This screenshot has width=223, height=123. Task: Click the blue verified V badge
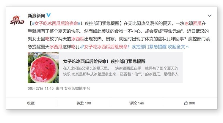pyautogui.click(x=49, y=15)
